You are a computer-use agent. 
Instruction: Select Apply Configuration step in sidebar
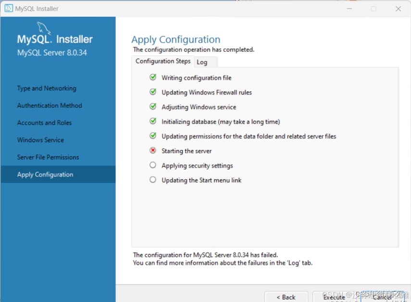(x=58, y=174)
